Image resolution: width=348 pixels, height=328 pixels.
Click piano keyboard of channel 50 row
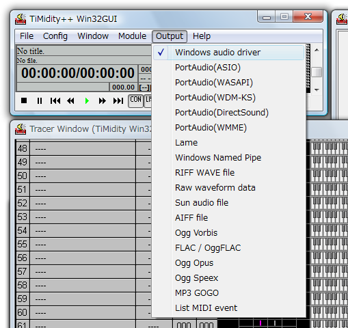(x=329, y=176)
